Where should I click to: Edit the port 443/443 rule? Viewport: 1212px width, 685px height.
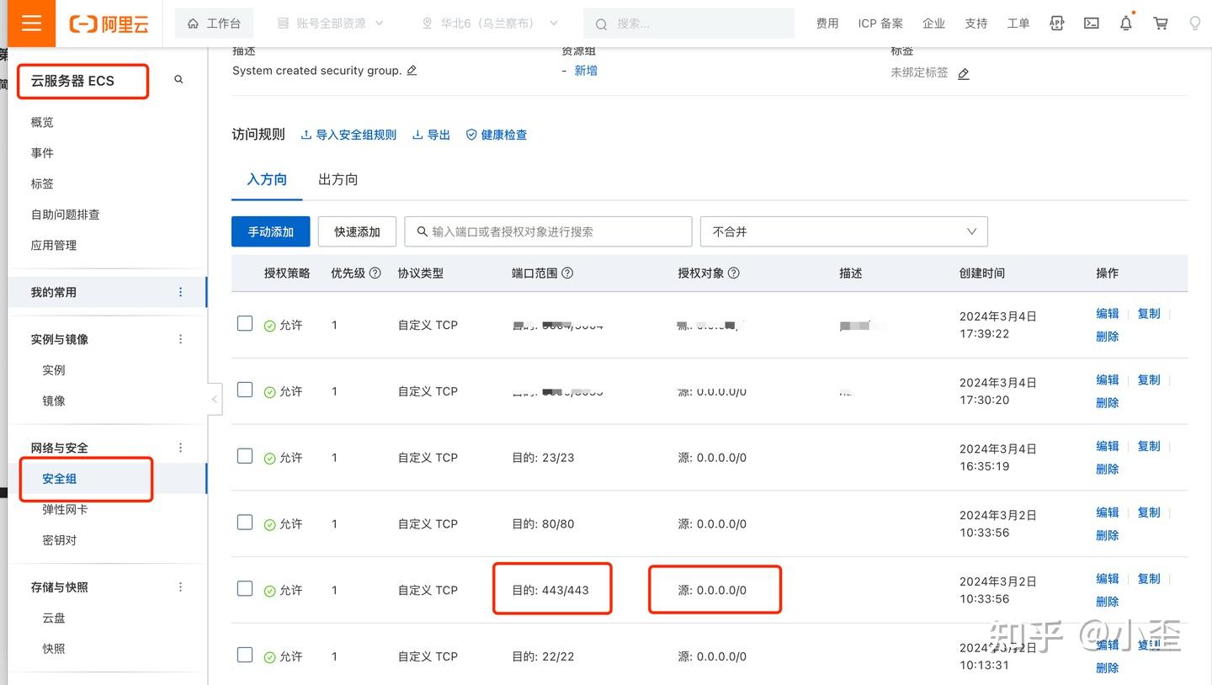pos(1108,579)
